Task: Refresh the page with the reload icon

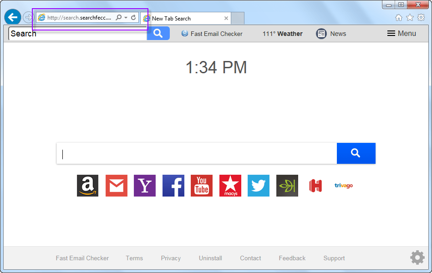Action: [133, 18]
